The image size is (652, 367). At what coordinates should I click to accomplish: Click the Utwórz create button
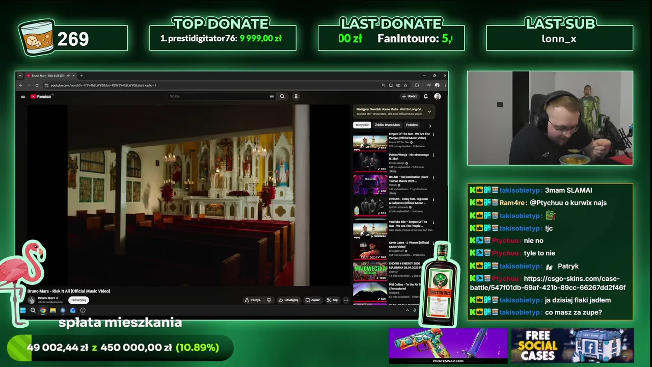(x=410, y=96)
